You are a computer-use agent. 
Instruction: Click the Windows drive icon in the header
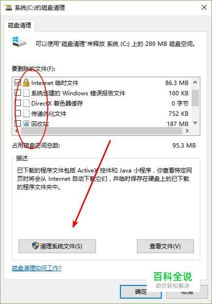click(x=19, y=42)
